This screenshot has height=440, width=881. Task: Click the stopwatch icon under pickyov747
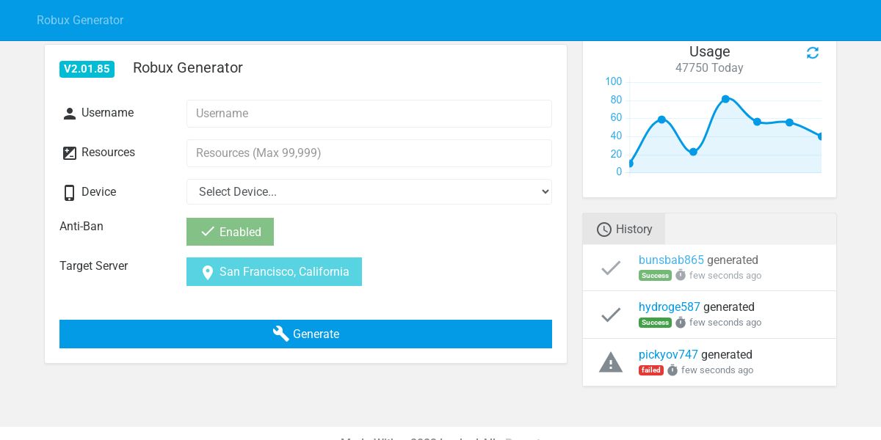[x=672, y=370]
